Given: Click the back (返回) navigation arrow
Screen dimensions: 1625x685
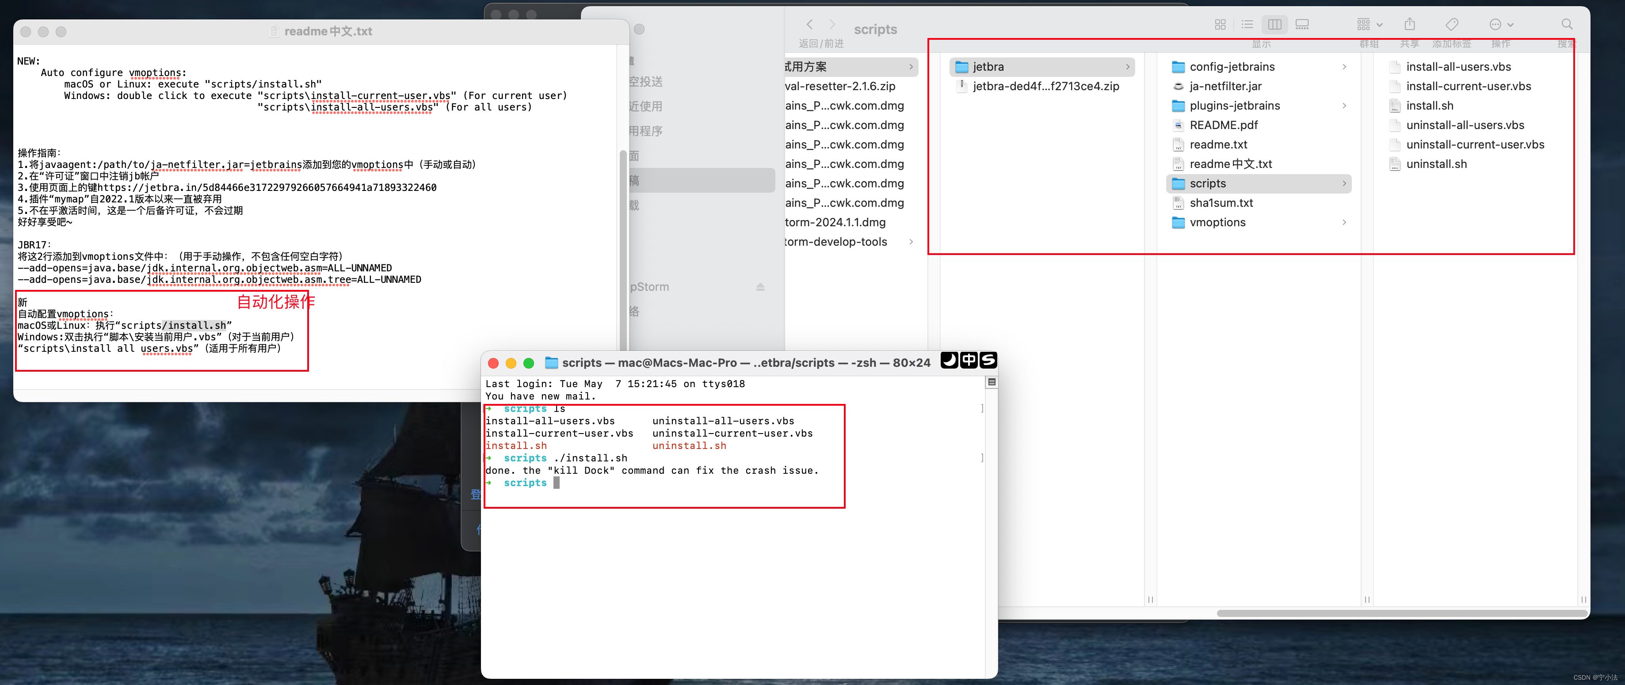Looking at the screenshot, I should click(x=809, y=25).
